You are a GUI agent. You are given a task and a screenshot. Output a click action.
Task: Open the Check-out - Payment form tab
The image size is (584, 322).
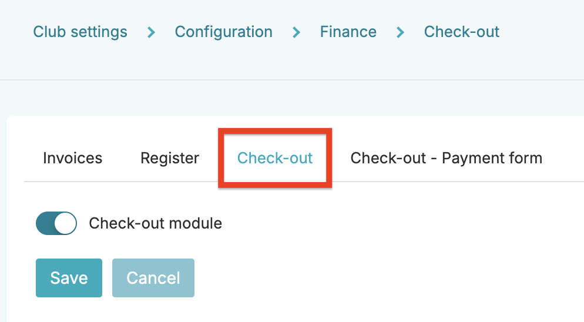tap(446, 158)
